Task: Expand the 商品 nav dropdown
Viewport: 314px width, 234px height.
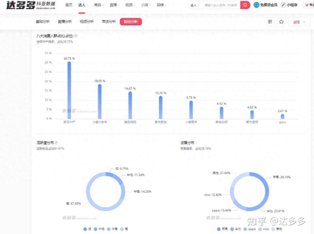Action: point(99,5)
